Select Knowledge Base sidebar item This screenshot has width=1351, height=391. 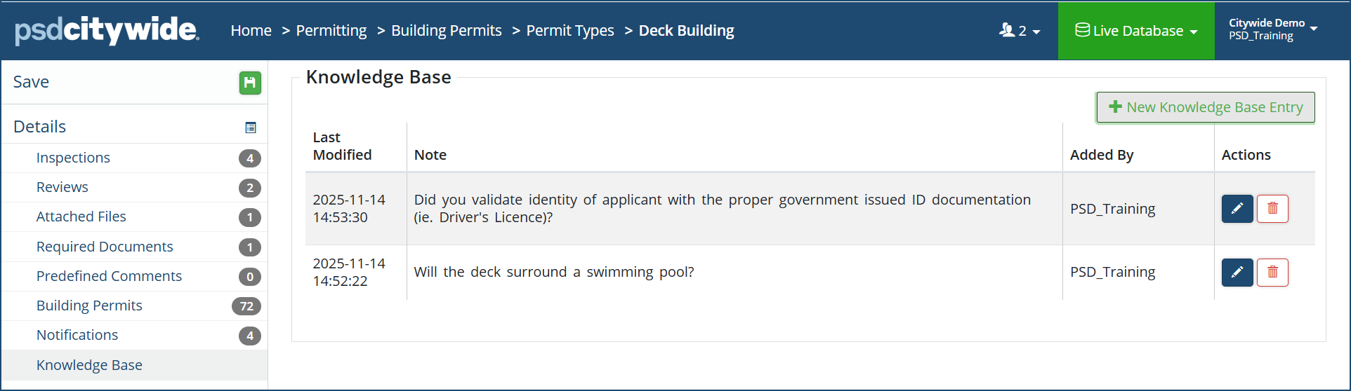click(x=89, y=365)
